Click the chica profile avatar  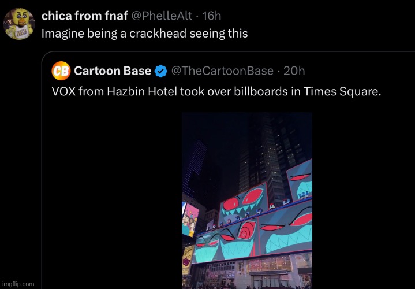(19, 24)
